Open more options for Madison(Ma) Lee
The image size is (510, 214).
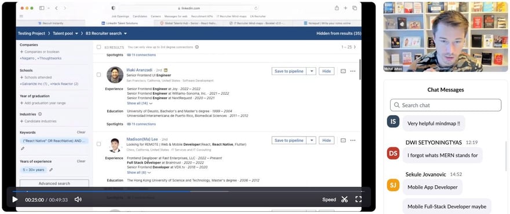[x=353, y=141]
